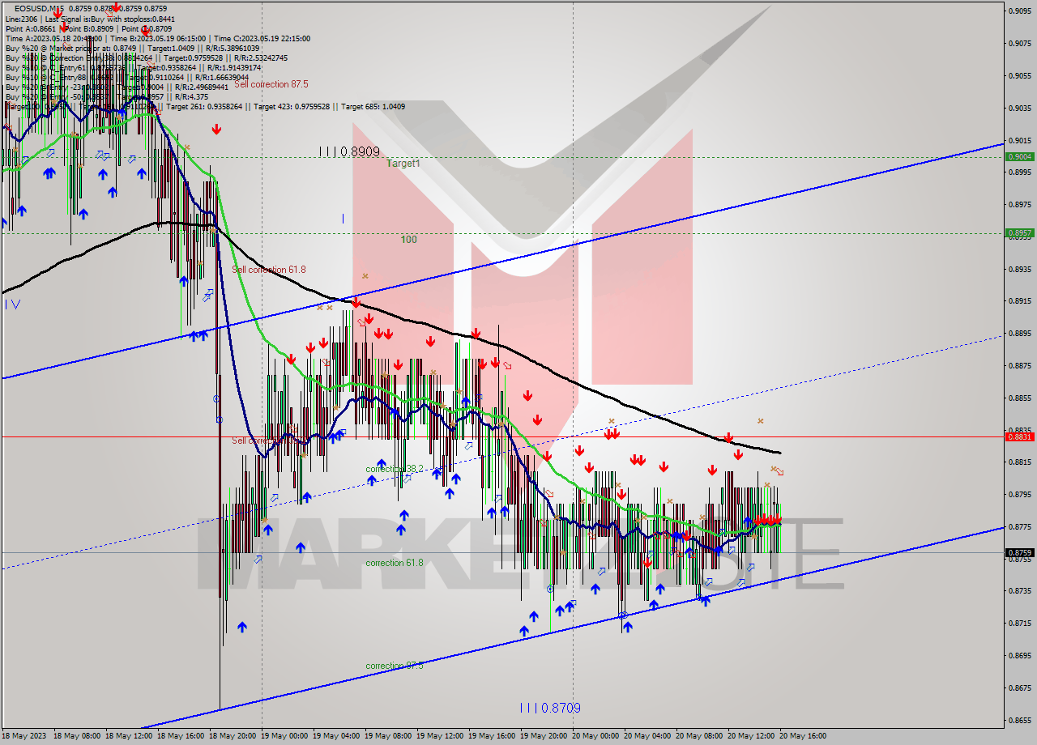Click the 'I V' wave label
The image size is (1037, 745).
(12, 304)
